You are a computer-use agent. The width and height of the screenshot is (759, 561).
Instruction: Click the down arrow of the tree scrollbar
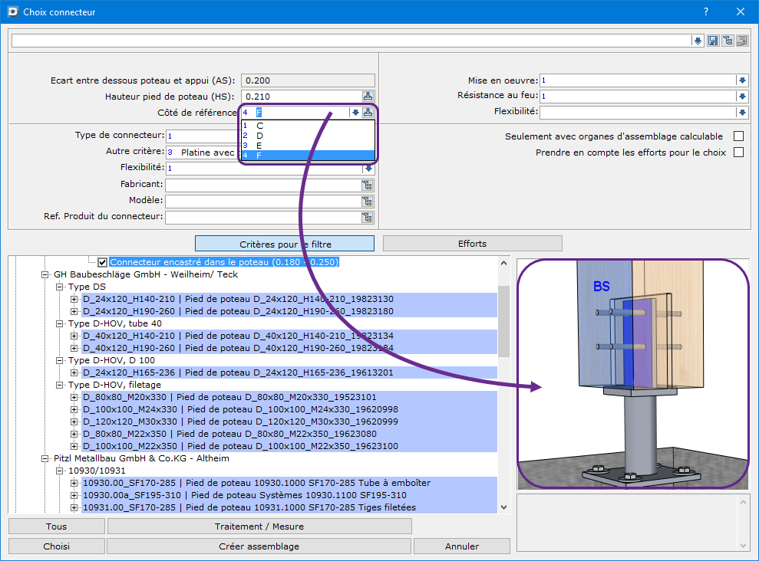pyautogui.click(x=504, y=507)
